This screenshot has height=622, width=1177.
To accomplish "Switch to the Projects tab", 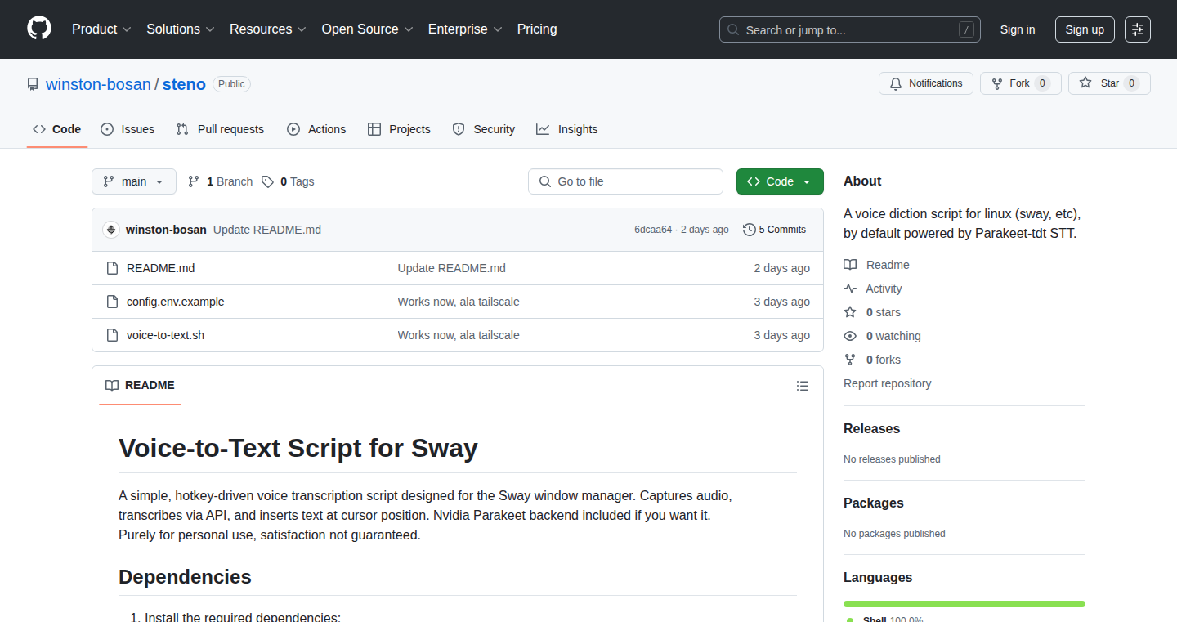I will (x=399, y=129).
